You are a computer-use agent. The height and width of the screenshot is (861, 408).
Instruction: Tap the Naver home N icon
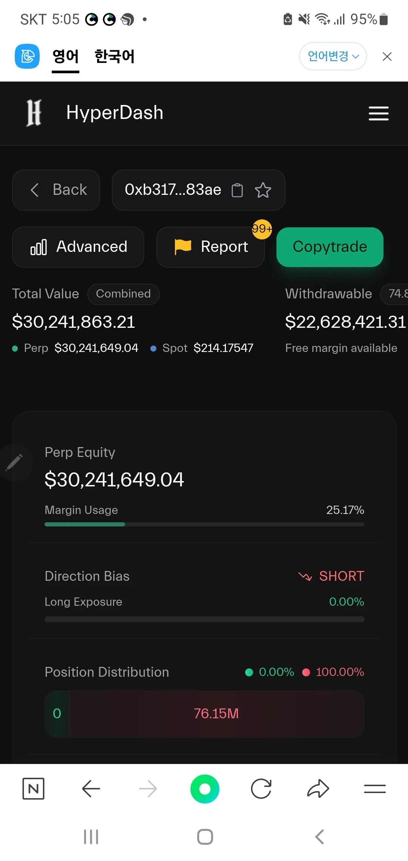(33, 788)
